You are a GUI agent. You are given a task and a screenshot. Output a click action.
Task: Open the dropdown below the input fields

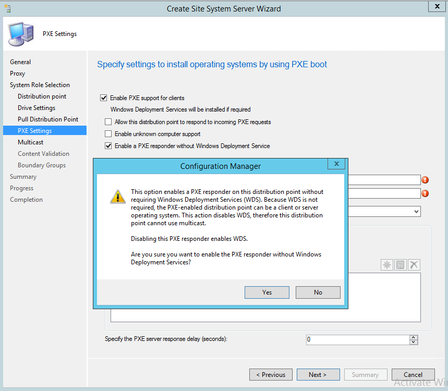pyautogui.click(x=417, y=211)
